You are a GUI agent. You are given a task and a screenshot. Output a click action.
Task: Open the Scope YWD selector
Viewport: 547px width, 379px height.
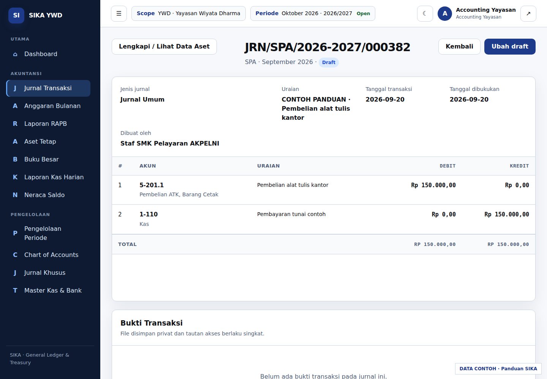188,14
